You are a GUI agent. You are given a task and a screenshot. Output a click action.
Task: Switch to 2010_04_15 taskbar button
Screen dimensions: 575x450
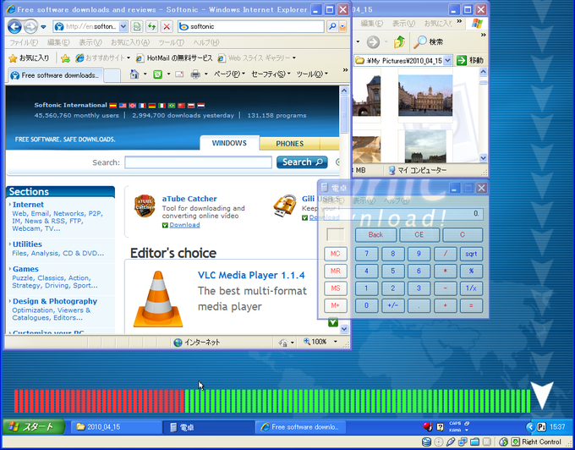tap(116, 427)
